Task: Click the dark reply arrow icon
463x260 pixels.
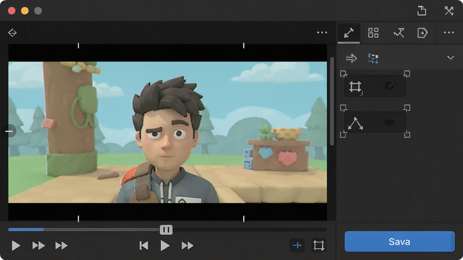Action: (389, 122)
